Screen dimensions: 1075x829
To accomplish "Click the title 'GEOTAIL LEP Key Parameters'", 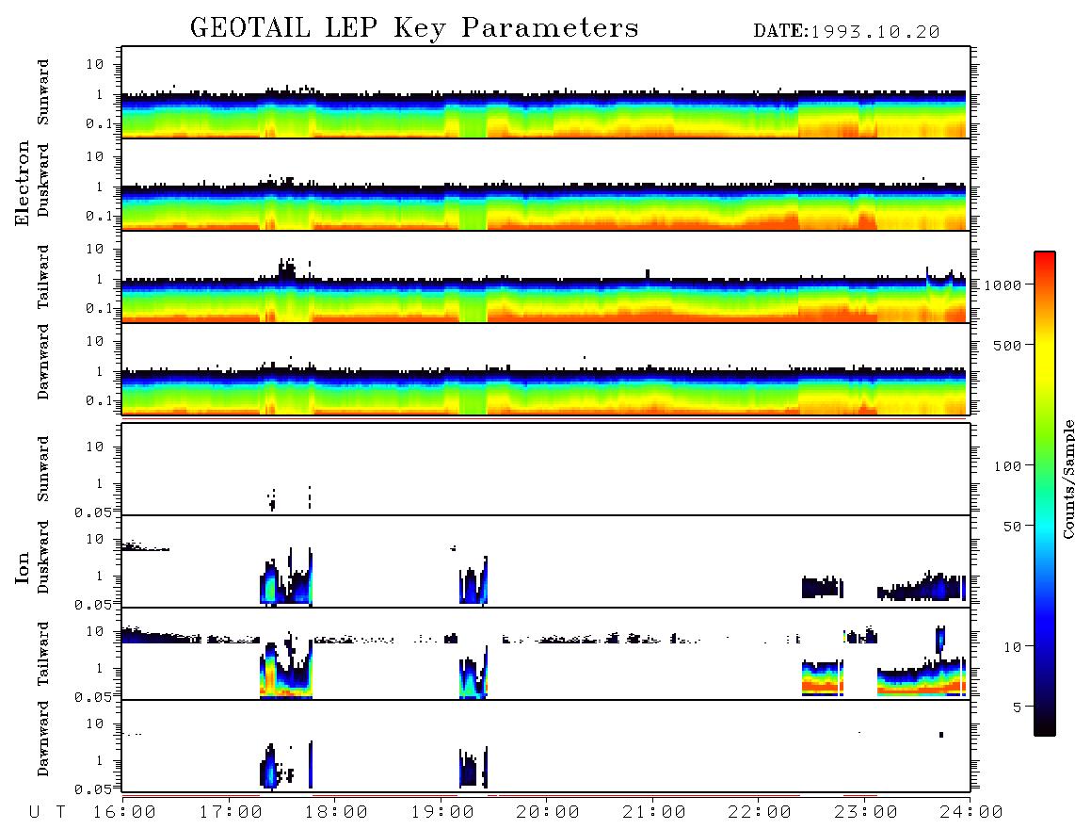I will (x=414, y=28).
